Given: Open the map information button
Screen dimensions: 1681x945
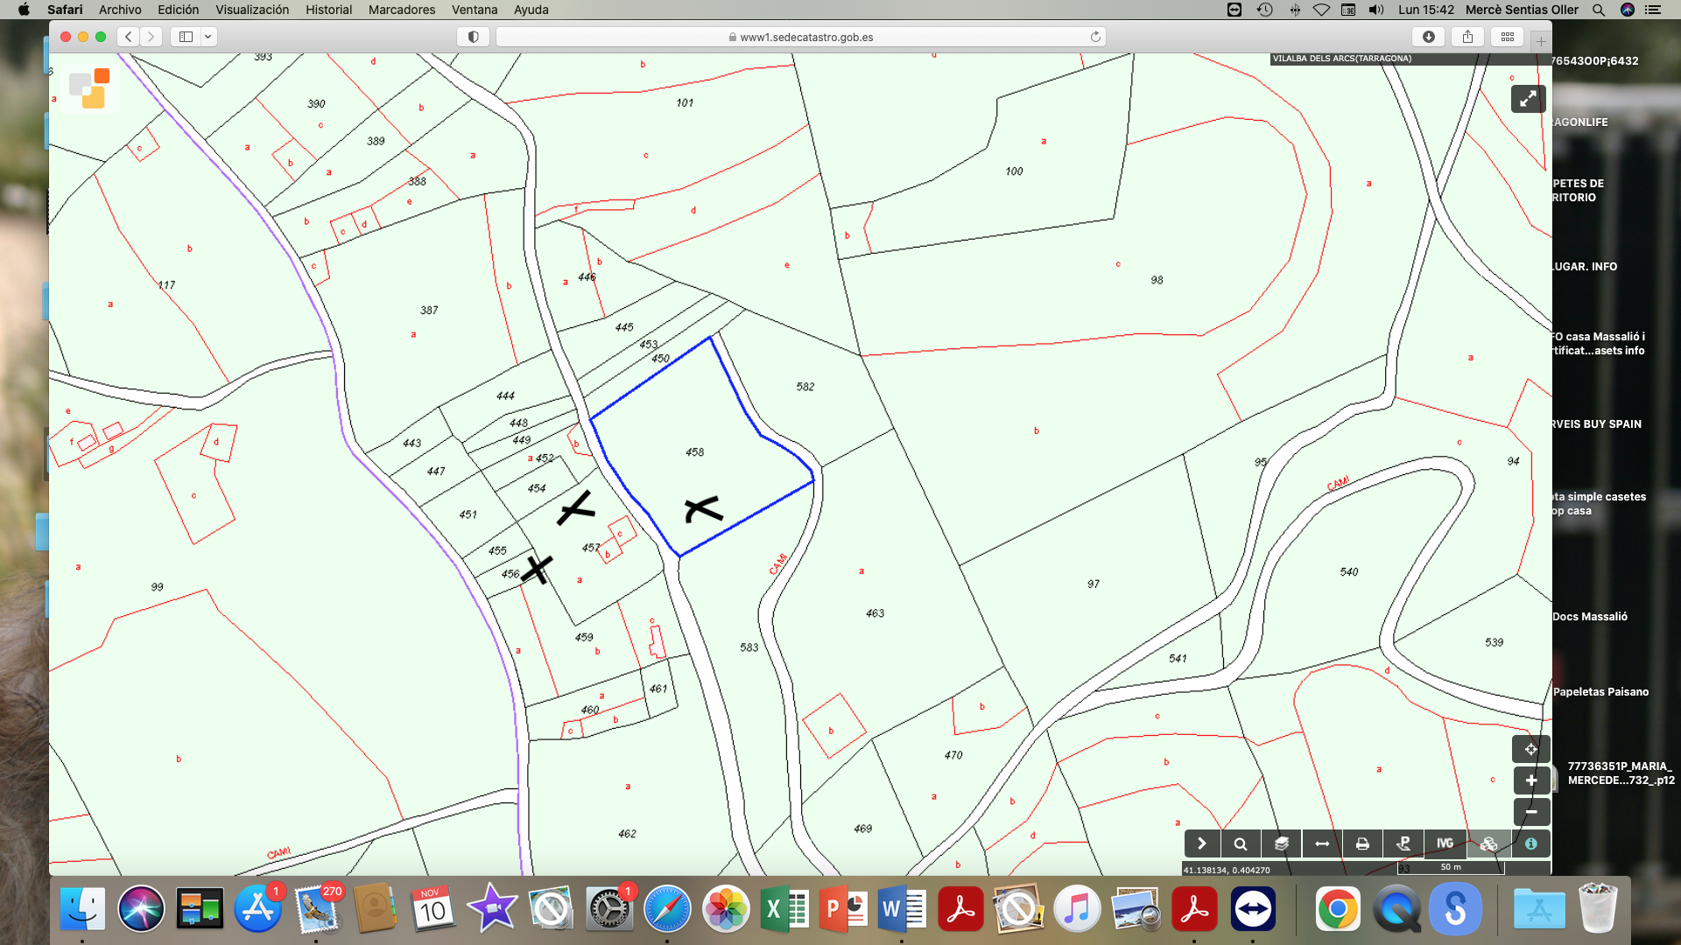Looking at the screenshot, I should pos(1530,844).
